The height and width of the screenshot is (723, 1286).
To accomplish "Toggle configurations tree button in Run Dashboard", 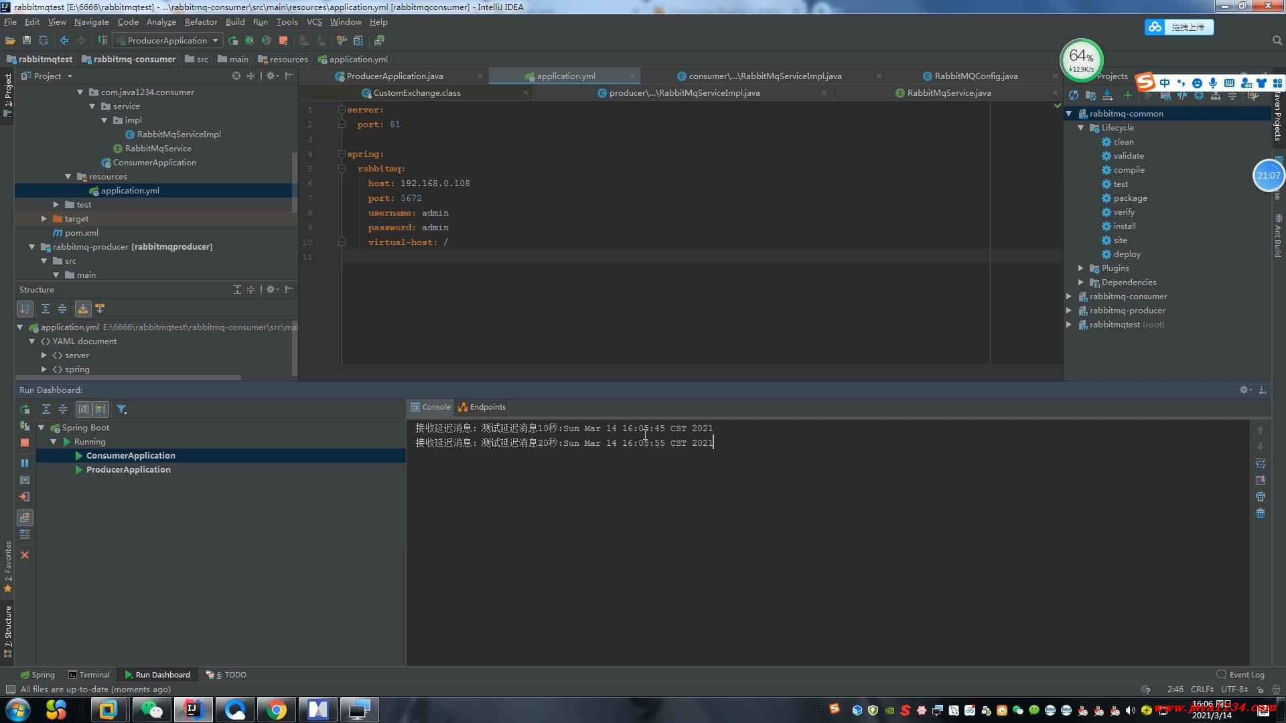I will point(25,517).
